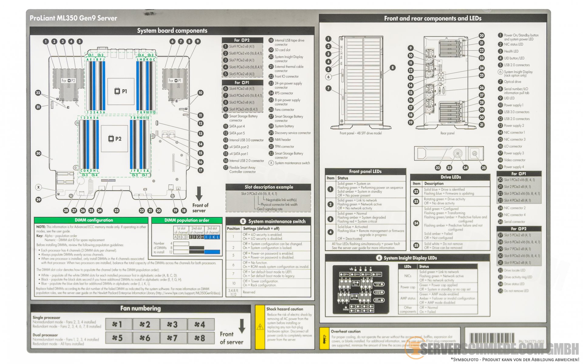
Task: Click the X marker beside System maintenance switch title
Action: click(x=243, y=221)
